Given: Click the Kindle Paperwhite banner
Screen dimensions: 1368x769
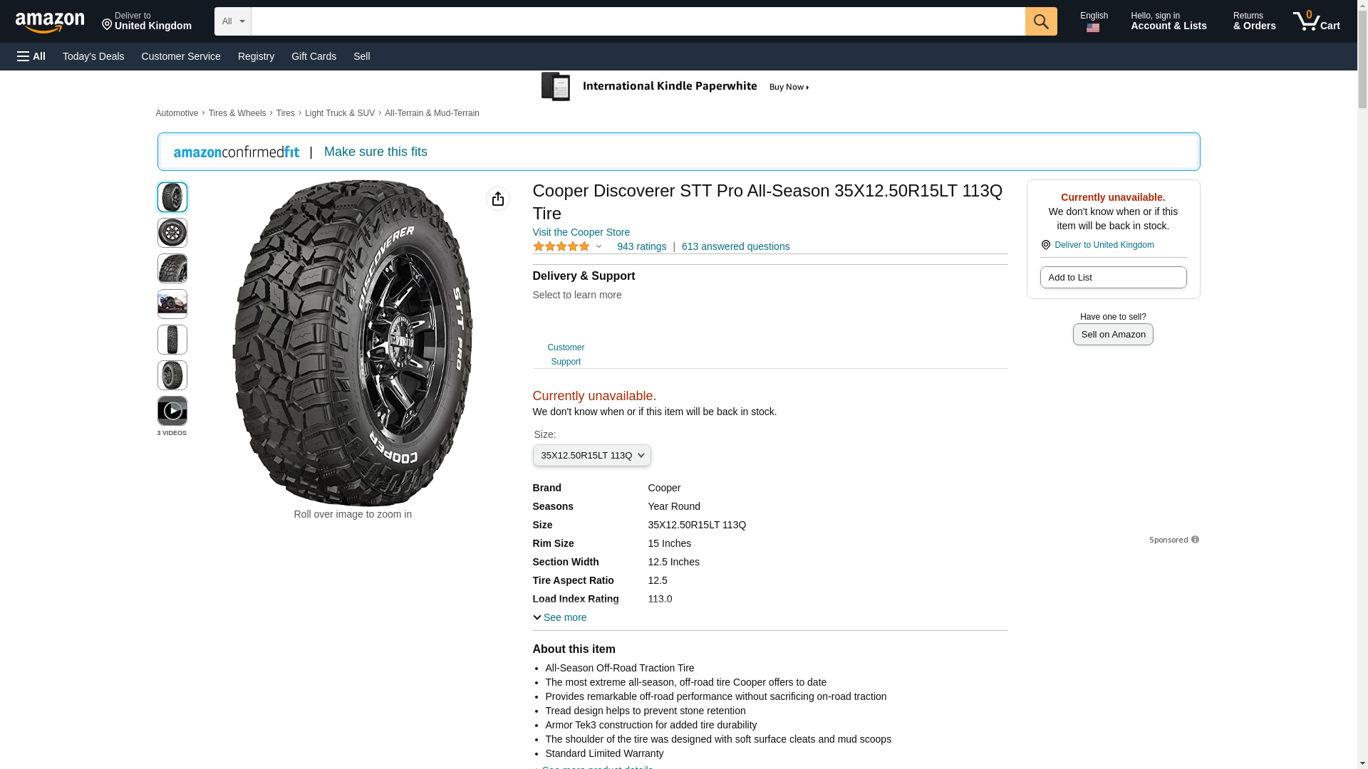Looking at the screenshot, I should pos(675,87).
